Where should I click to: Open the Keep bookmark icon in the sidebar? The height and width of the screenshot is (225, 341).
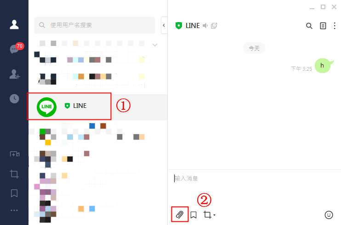tap(14, 193)
